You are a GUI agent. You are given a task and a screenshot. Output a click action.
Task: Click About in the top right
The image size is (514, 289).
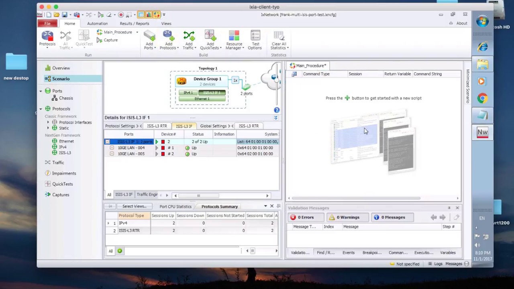click(462, 23)
